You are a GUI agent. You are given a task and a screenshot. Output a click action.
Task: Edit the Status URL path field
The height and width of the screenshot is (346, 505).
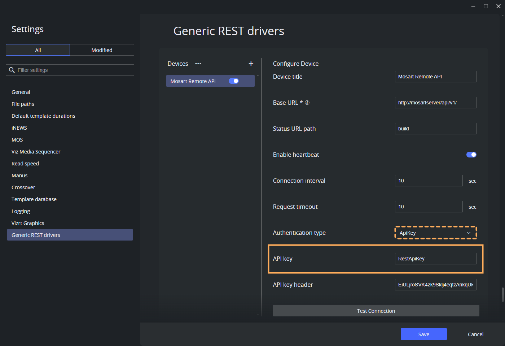click(x=435, y=129)
